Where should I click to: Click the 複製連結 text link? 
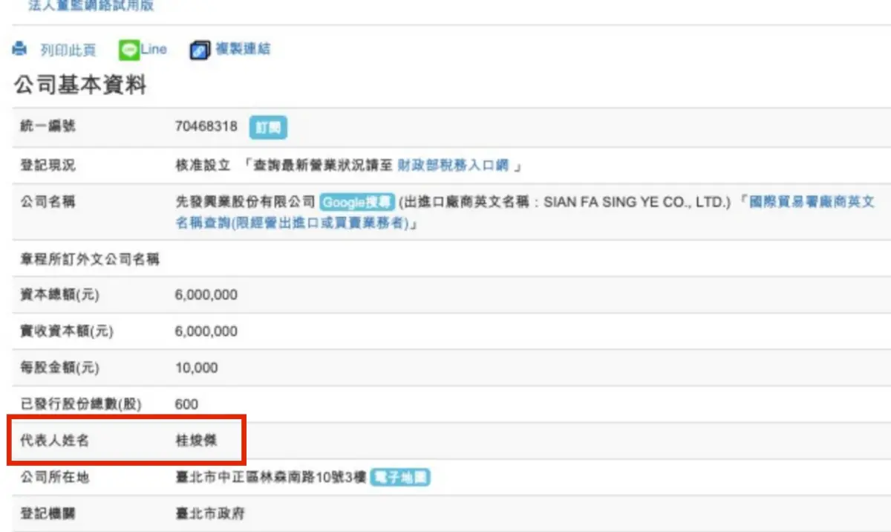243,50
